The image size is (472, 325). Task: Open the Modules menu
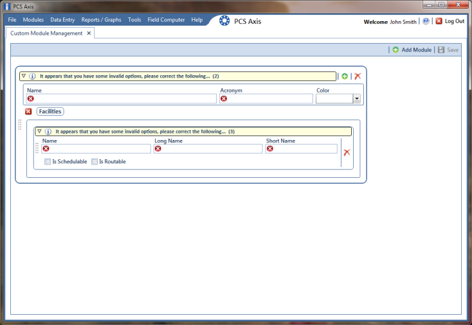click(33, 20)
